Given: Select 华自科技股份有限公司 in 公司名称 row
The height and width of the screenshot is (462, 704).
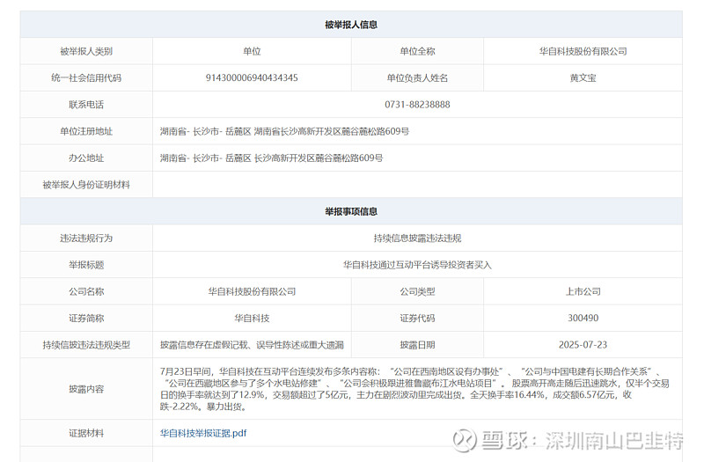Looking at the screenshot, I should point(252,291).
